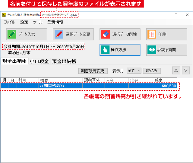Click the 期首残高変更 button
This screenshot has height=163, width=193.
[x=93, y=71]
